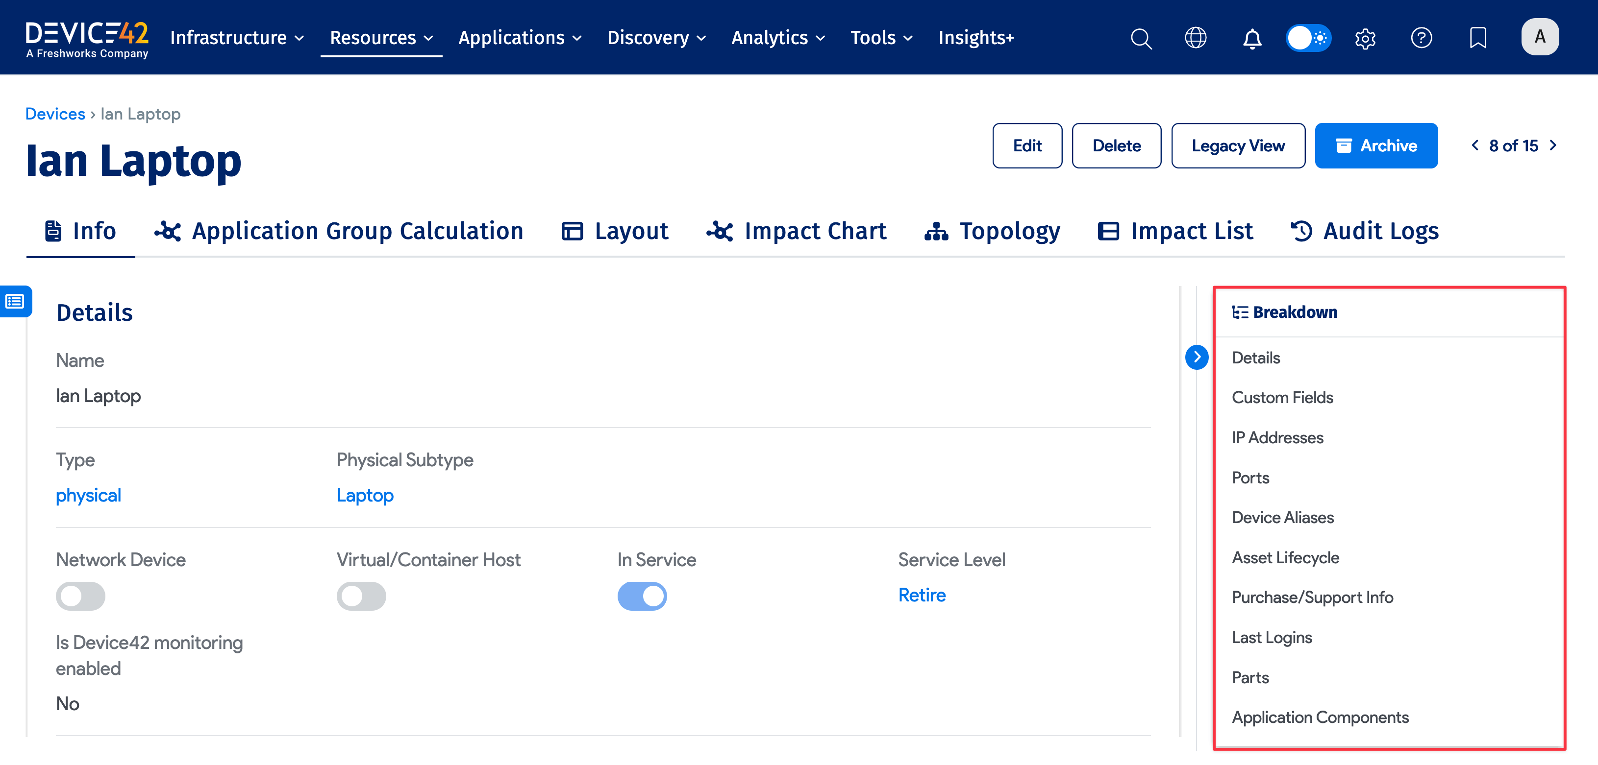Collapse the Breakdown panel arrow

(x=1196, y=357)
